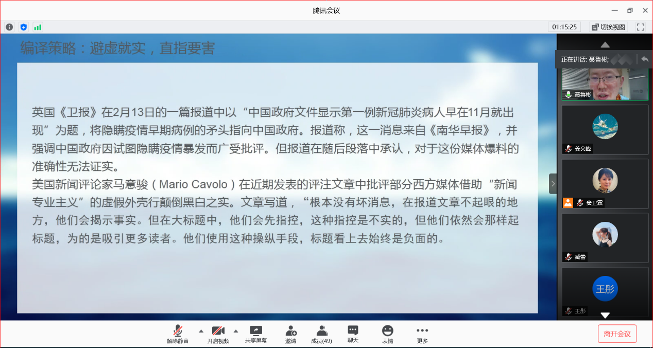Click the 离开会议 leave button
653x348 pixels.
(x=617, y=334)
